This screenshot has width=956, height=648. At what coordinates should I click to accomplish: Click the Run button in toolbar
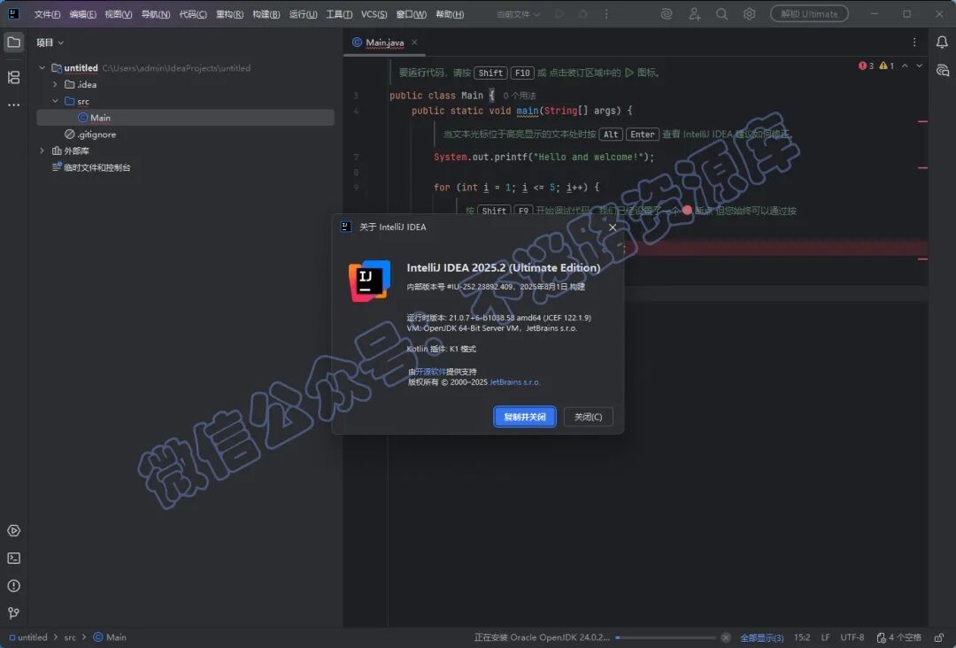coord(559,13)
